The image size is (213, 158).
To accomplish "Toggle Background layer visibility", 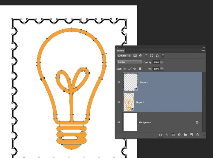I will click(x=119, y=122).
